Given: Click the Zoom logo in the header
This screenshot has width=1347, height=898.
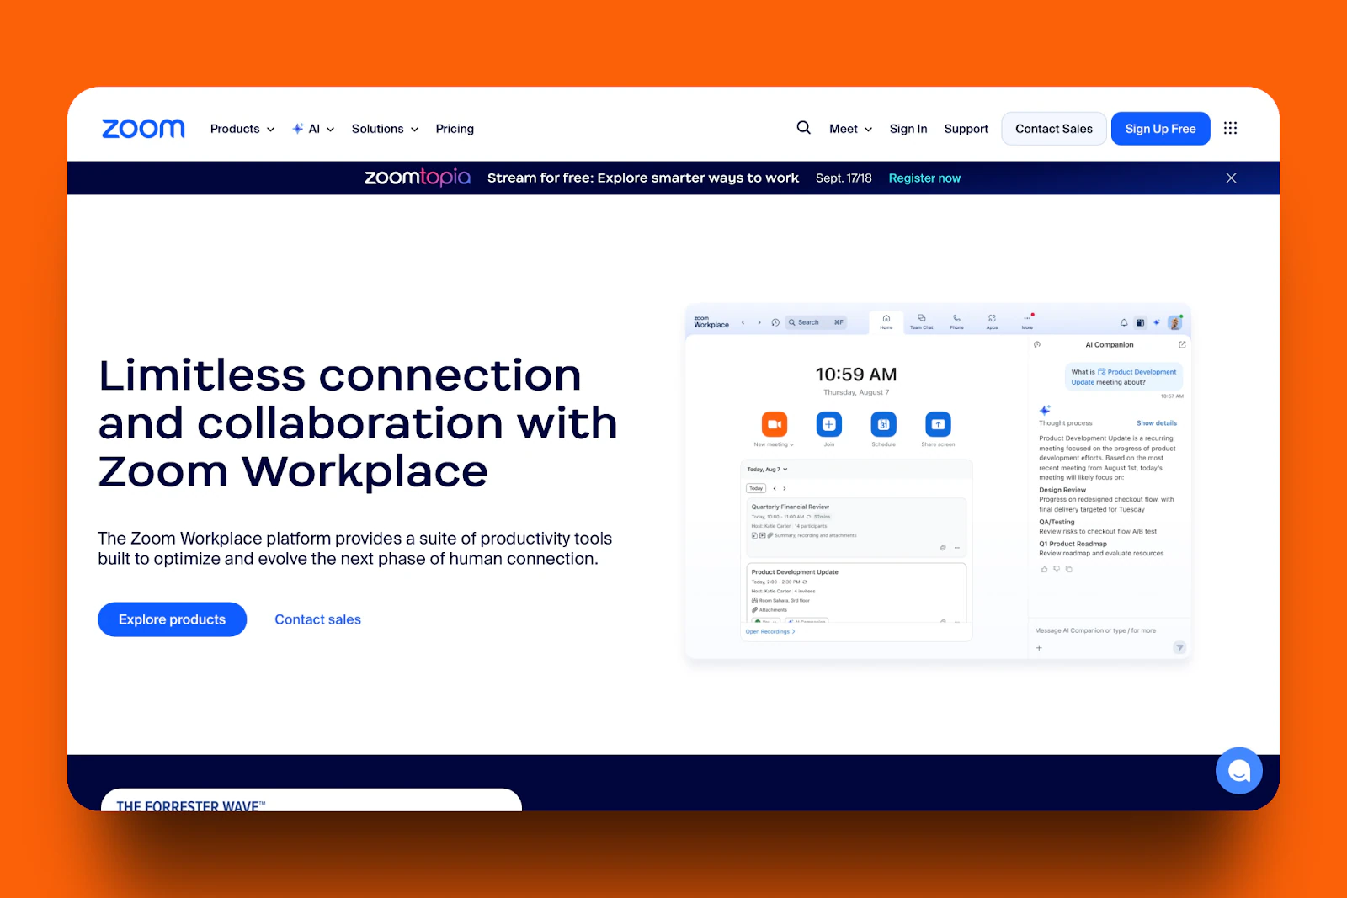Looking at the screenshot, I should [x=143, y=129].
